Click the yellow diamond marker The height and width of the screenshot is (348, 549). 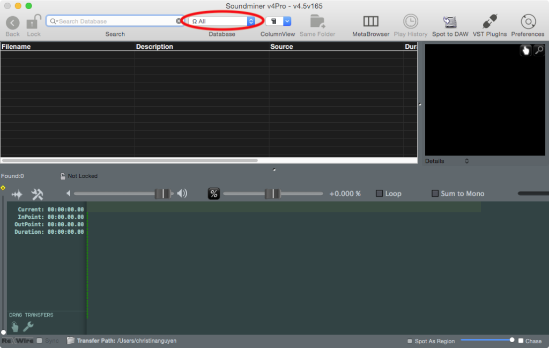3,188
